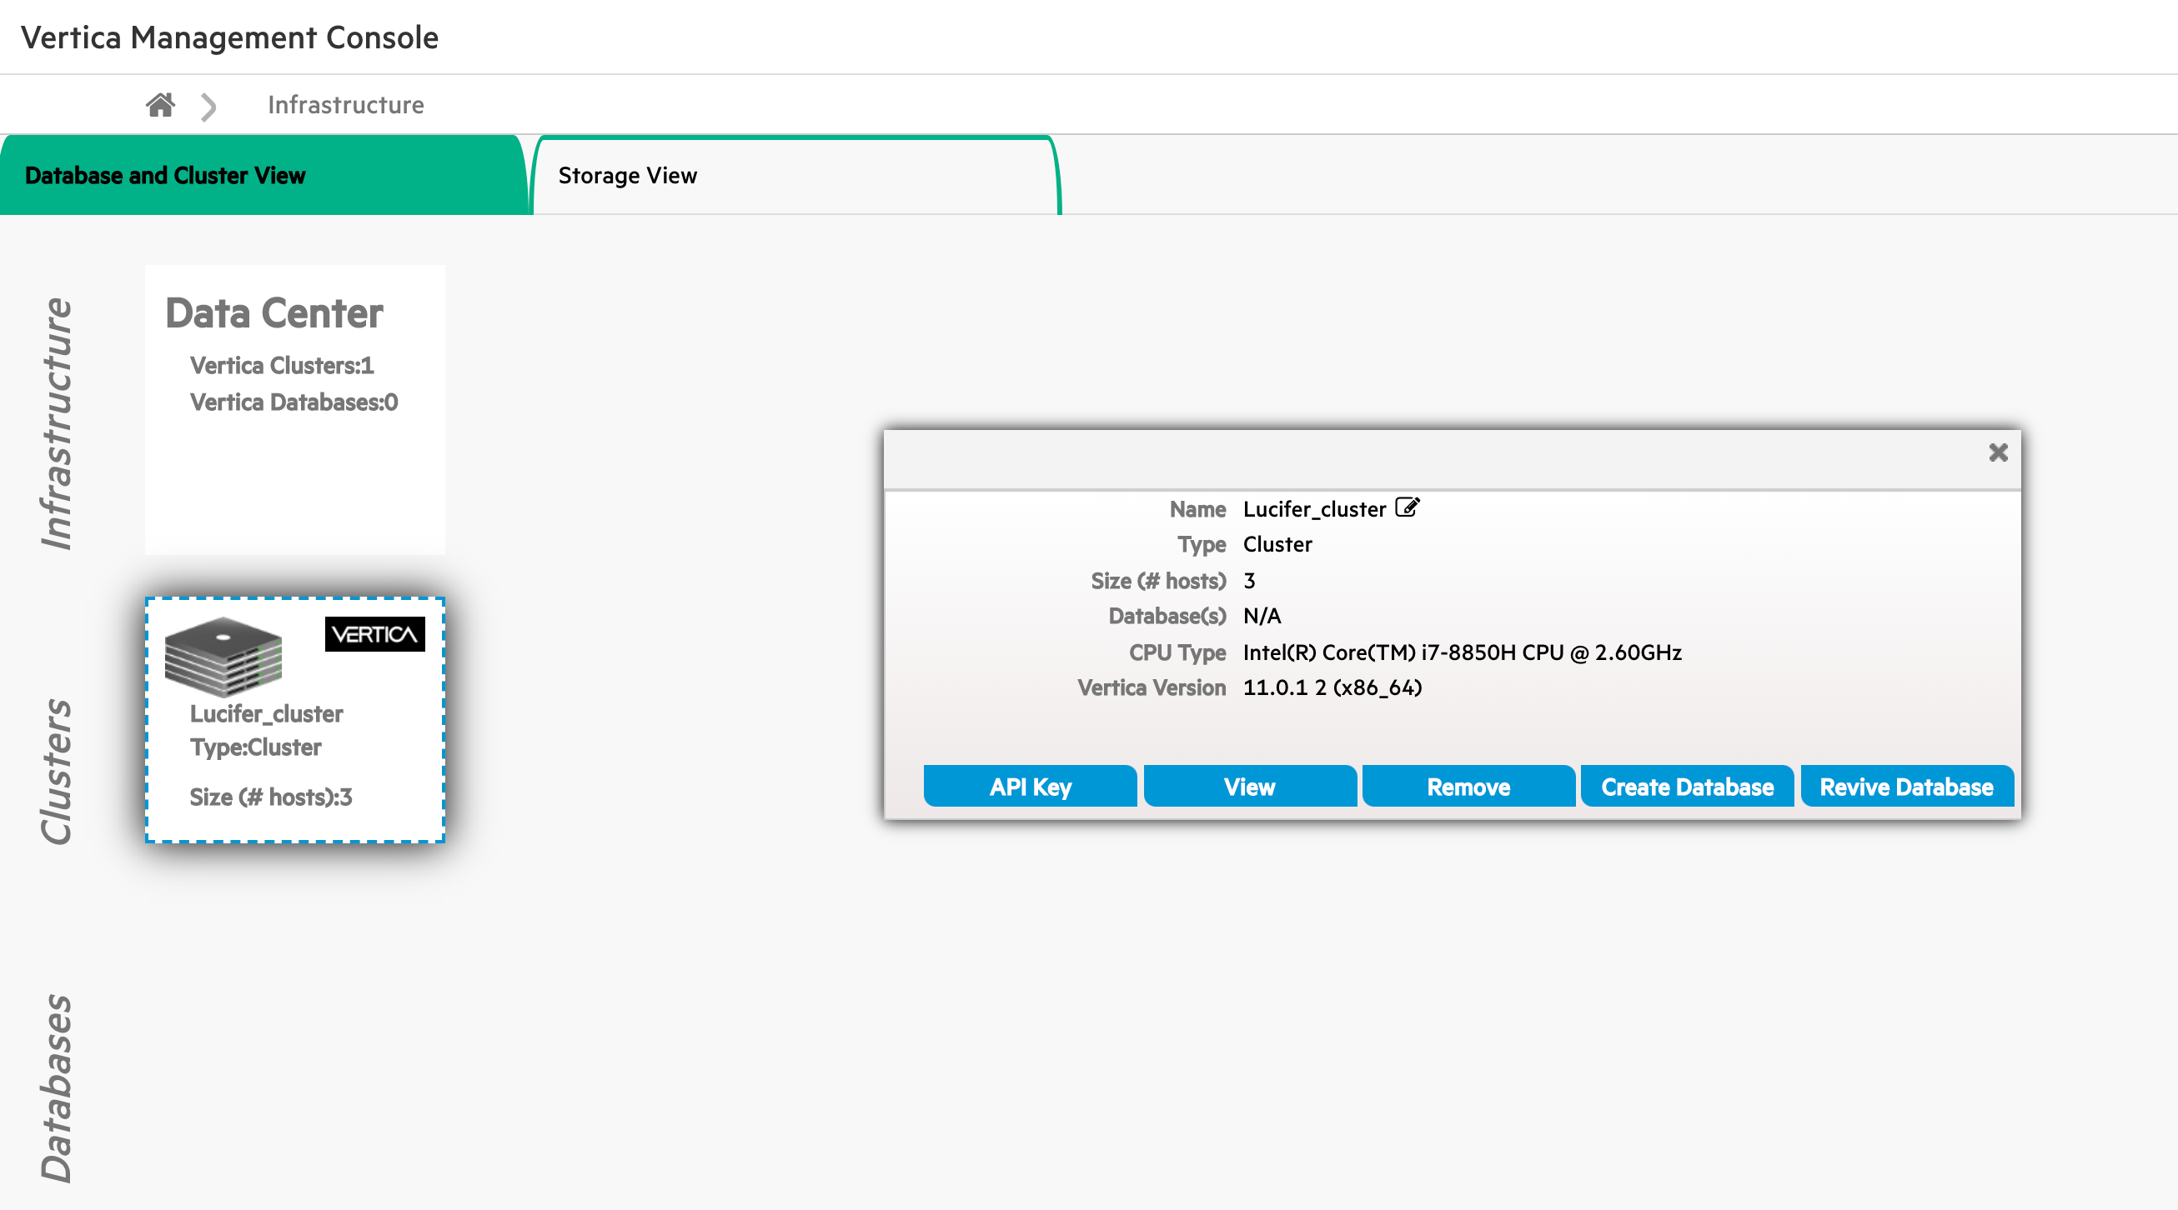Click the Remove cluster button
2178x1210 pixels.
(1468, 787)
